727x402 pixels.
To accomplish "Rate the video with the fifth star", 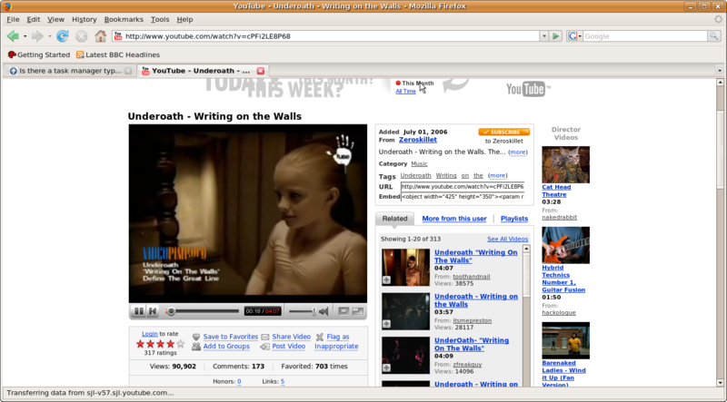I will pos(180,344).
